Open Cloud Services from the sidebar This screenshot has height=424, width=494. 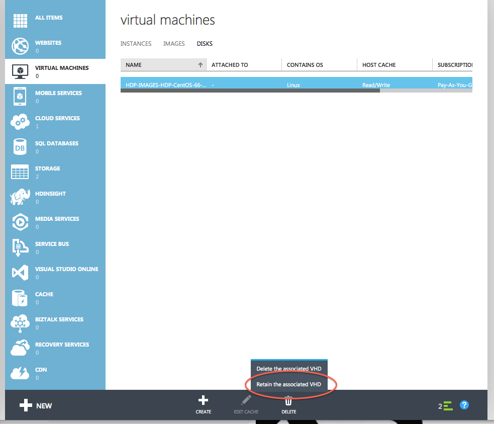point(20,122)
